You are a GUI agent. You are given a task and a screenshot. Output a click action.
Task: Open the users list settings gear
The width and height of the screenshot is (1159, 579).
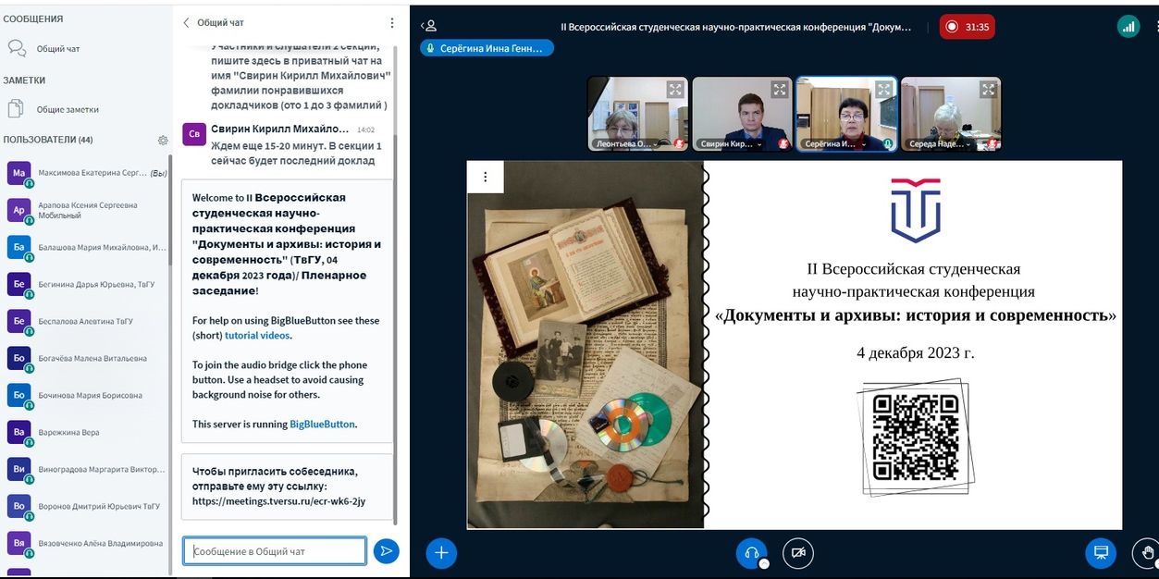click(163, 141)
